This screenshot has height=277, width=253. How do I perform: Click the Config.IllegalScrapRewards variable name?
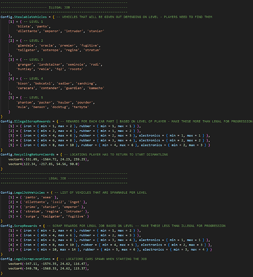point(25,121)
